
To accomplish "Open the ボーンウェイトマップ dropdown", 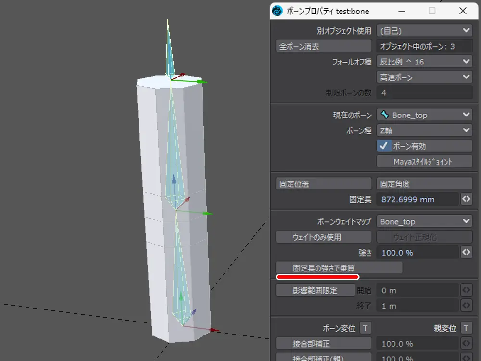I will coord(424,221).
